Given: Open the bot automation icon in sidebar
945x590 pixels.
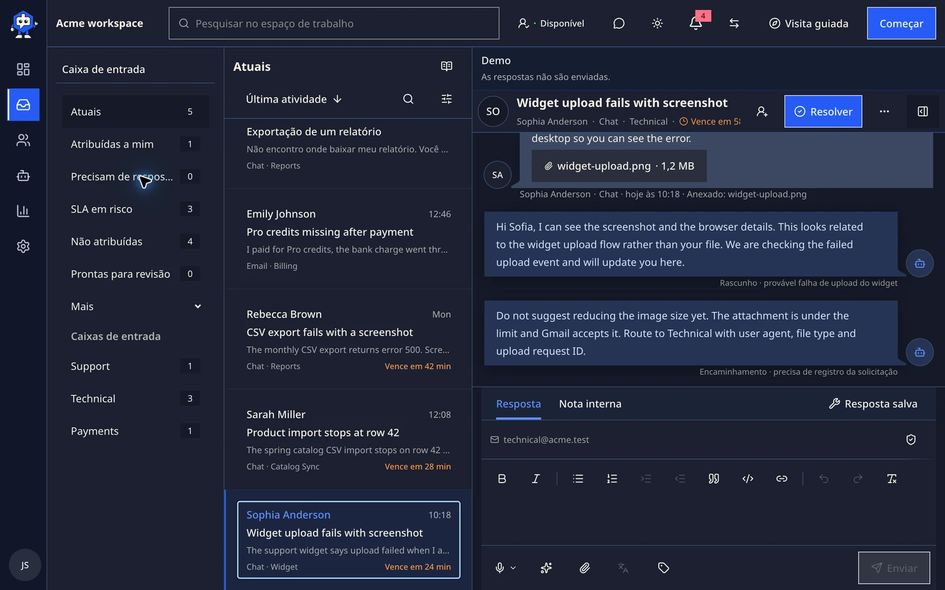Looking at the screenshot, I should point(23,176).
